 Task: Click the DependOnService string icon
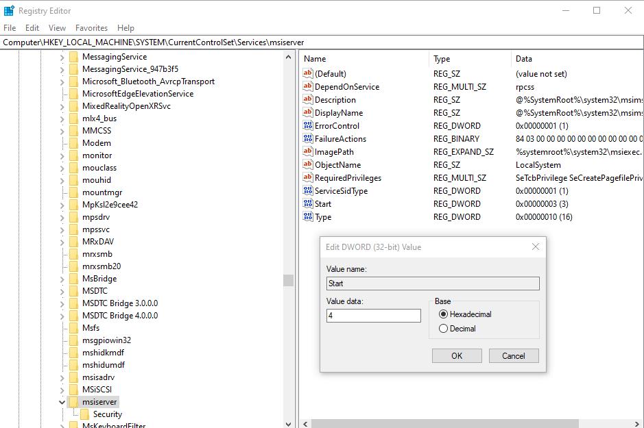[x=308, y=87]
